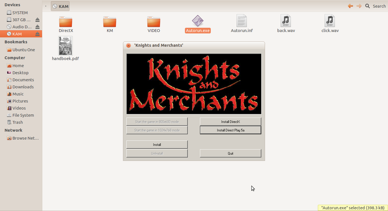Click the Quit button
This screenshot has width=388, height=211.
(230, 154)
